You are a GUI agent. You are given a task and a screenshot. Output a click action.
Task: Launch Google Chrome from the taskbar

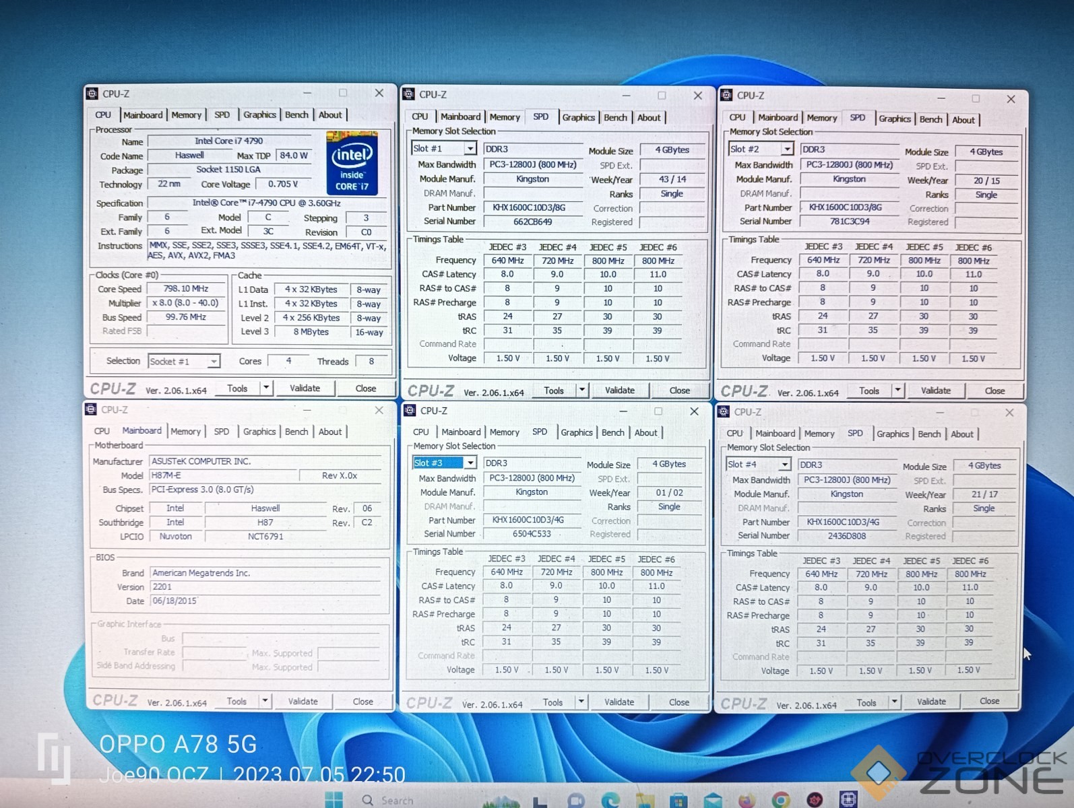pos(781,800)
